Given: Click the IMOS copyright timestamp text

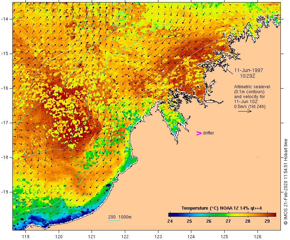Looking at the screenshot, I should coord(286,182).
